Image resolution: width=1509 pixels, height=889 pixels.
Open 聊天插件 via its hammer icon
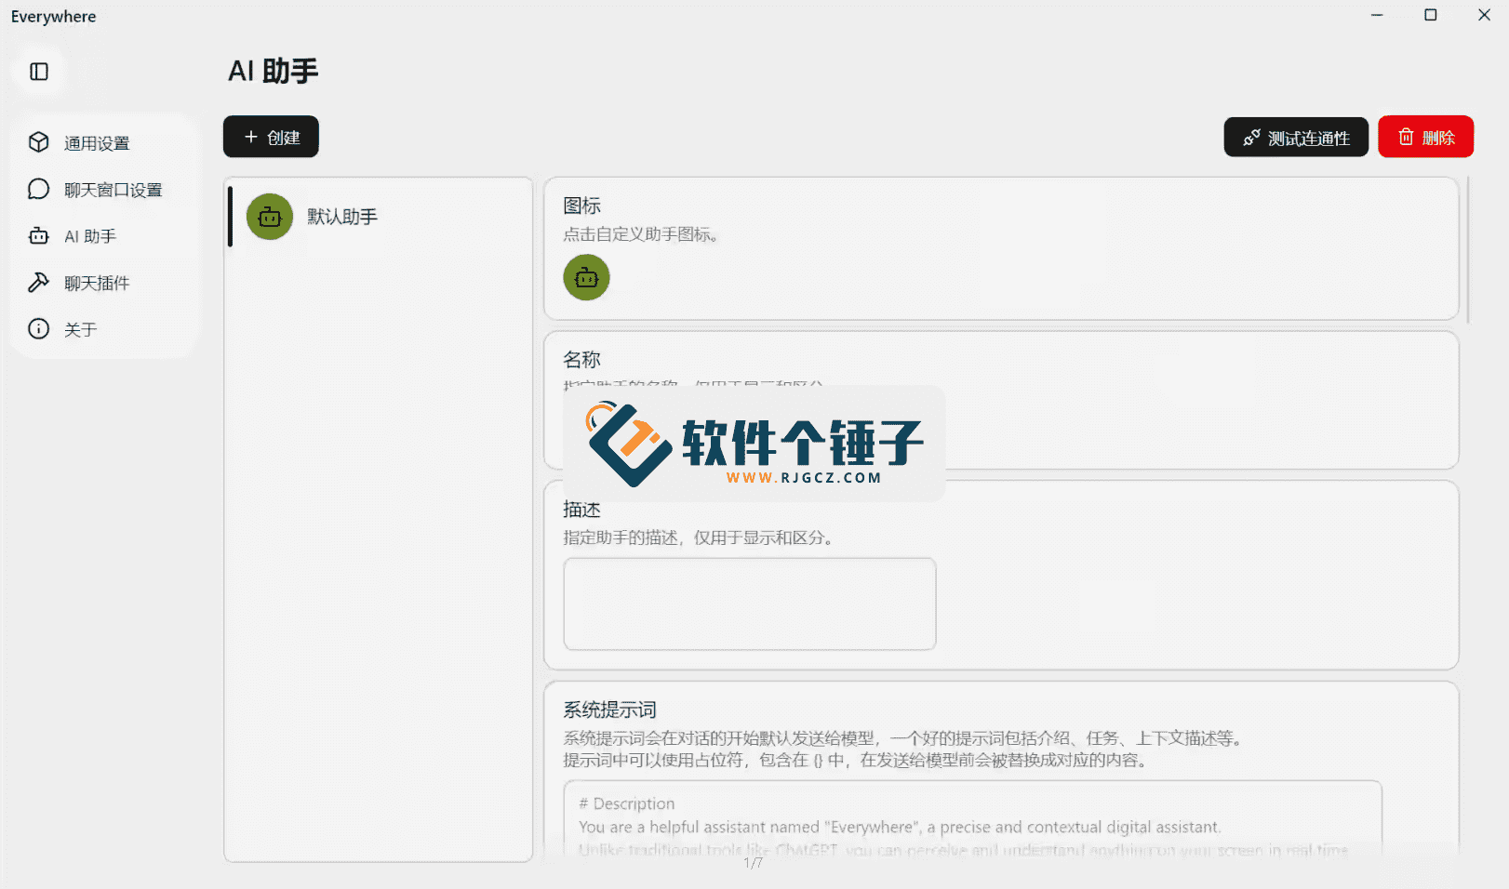pyautogui.click(x=38, y=282)
